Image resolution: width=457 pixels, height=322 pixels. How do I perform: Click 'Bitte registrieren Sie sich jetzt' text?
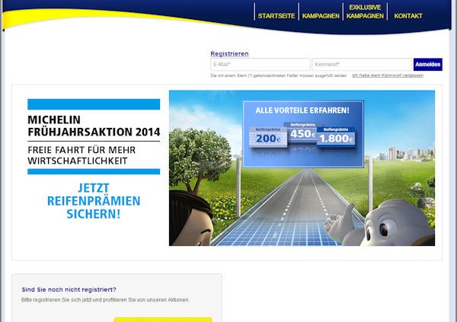coord(105,300)
